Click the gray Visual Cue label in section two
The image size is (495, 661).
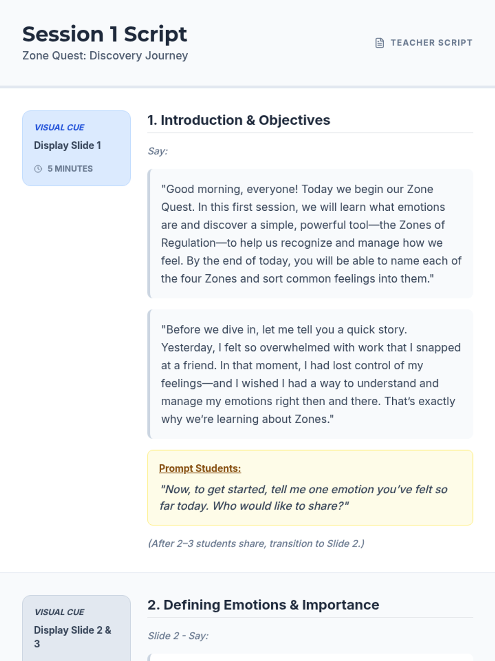[59, 612]
